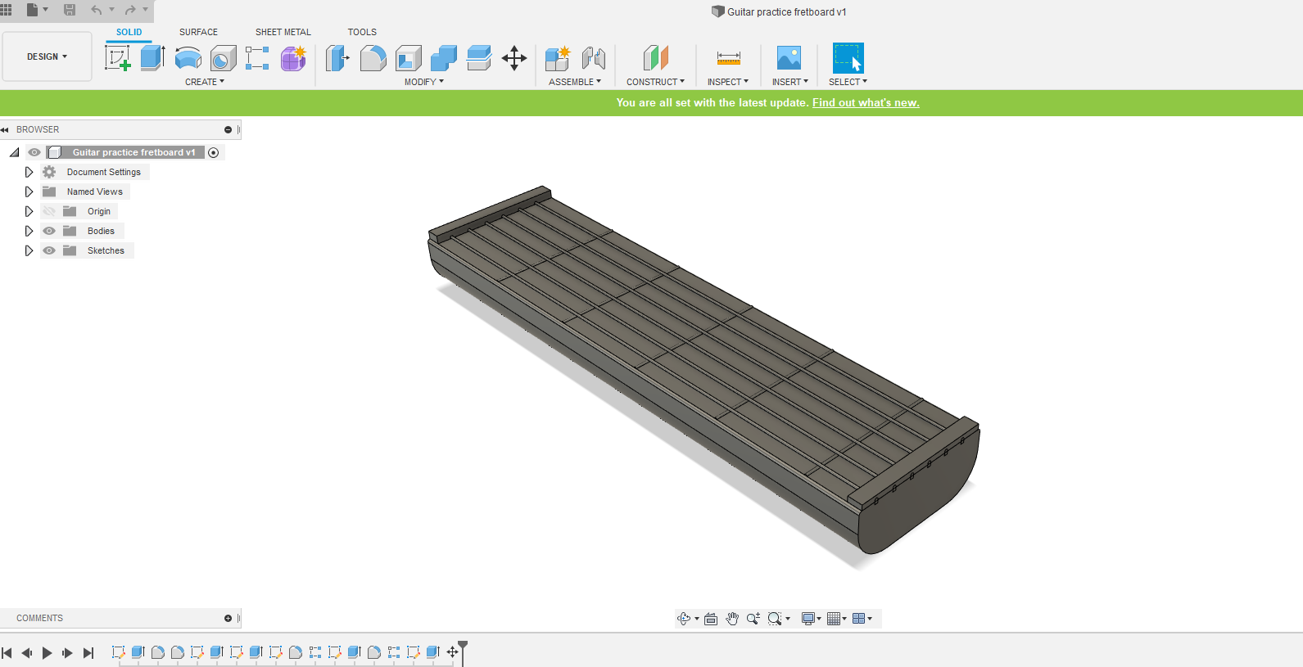This screenshot has height=667, width=1303.
Task: Choose the Move/Copy arrows icon
Action: [x=514, y=58]
